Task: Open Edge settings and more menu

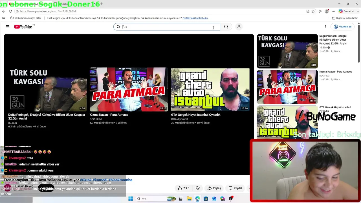Action: coord(333,11)
